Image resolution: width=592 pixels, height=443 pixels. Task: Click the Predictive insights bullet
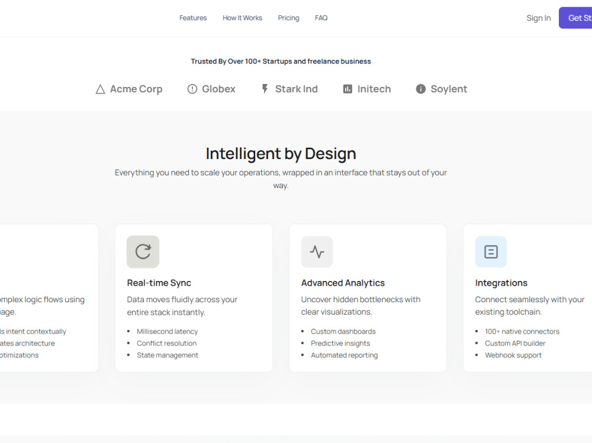[340, 344]
